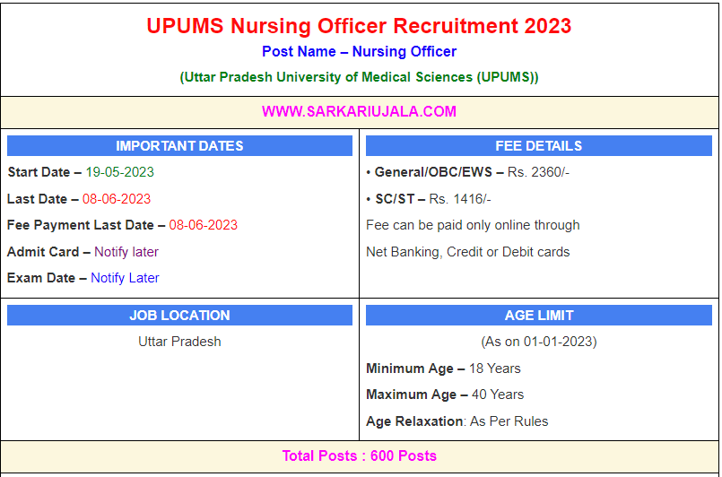Click the WWW.SARKARIUJALA.COM website link
The image size is (722, 477).
click(x=359, y=112)
